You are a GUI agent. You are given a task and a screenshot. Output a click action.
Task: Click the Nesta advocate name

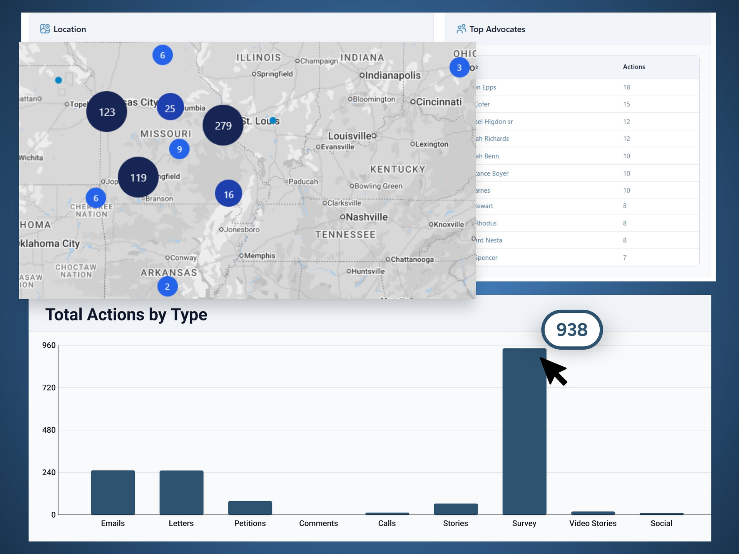tap(489, 240)
